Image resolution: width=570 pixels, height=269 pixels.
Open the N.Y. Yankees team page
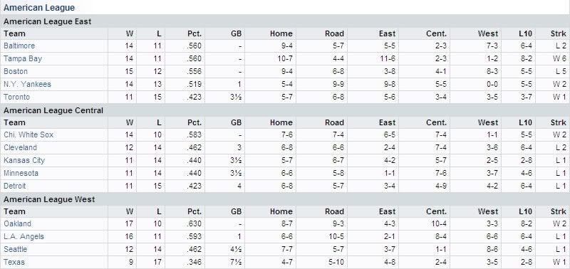coord(27,84)
